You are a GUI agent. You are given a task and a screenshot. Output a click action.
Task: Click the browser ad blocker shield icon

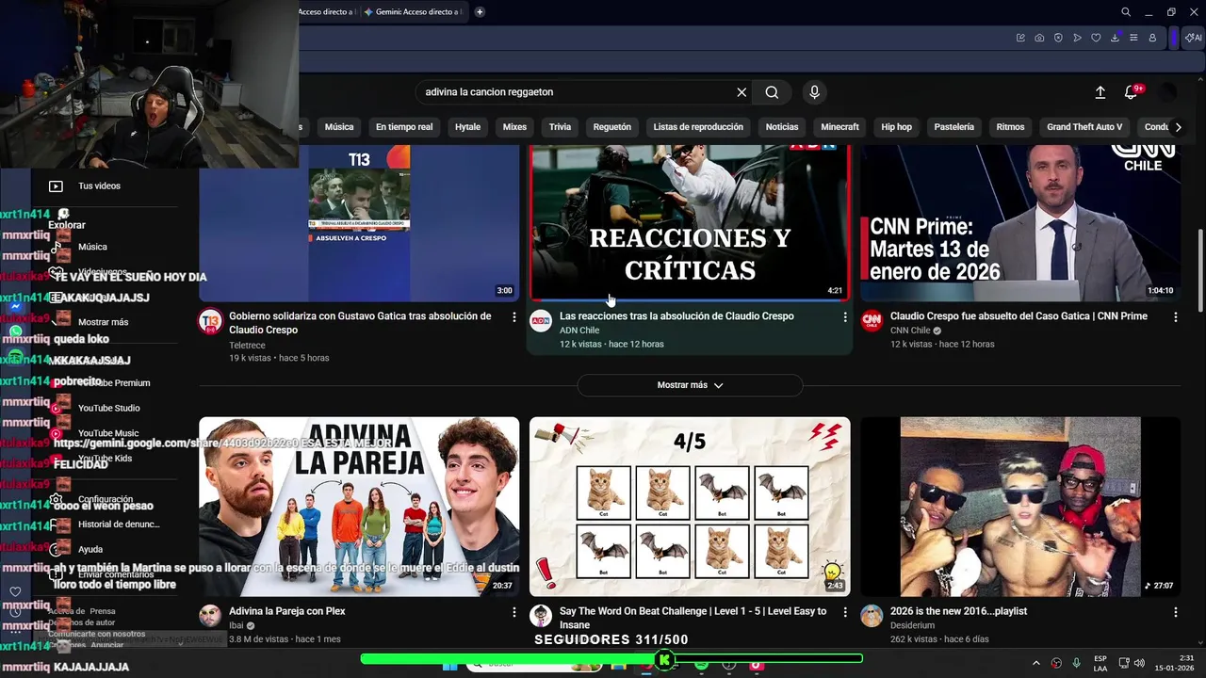1058,38
